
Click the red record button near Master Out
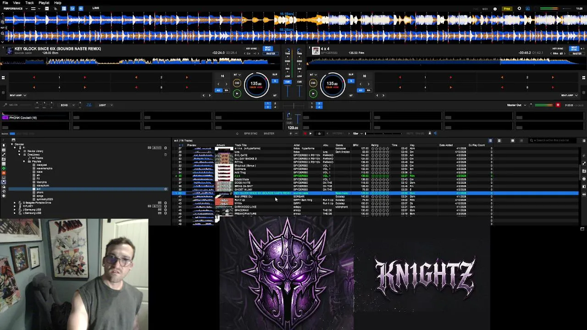(x=558, y=105)
